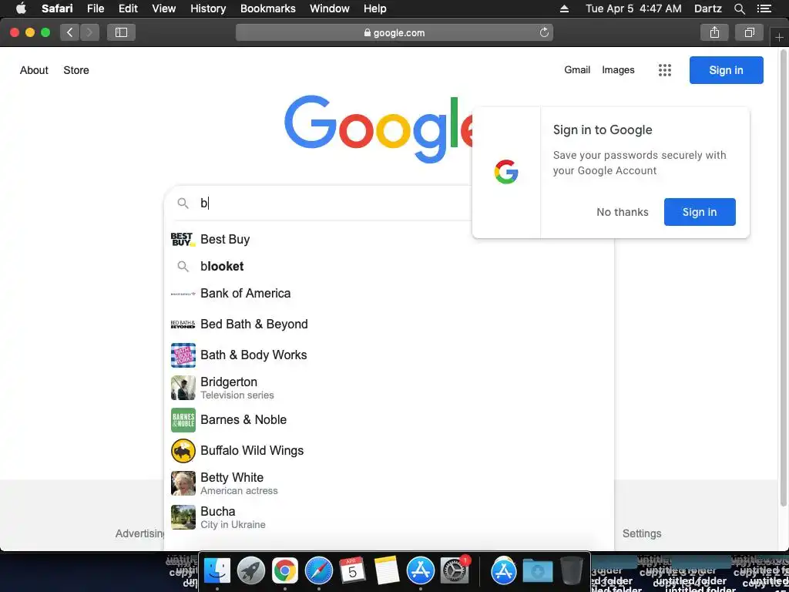
Task: Open the History menu
Action: tap(208, 8)
